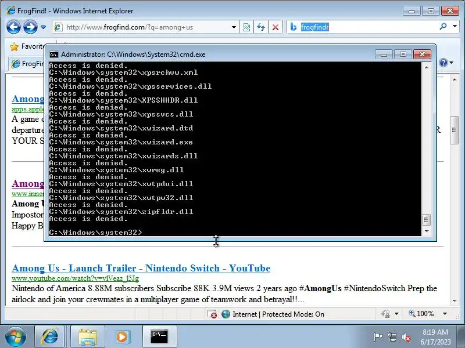Click the www.youtube.com/watch URL text
Viewport: 465px width, 348px height.
(x=76, y=278)
